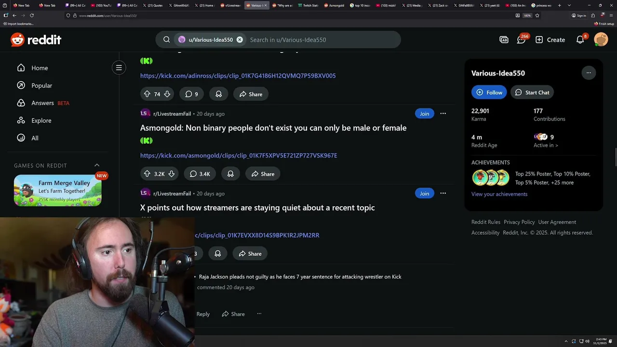Bookmark this page with the star icon

[537, 15]
